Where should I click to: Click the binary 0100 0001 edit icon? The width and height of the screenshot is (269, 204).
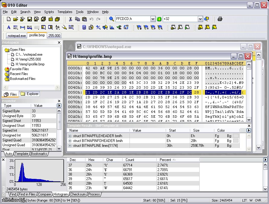pos(71,27)
